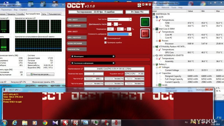
Task: Click the test duration hours field
Action: [x=109, y=24]
